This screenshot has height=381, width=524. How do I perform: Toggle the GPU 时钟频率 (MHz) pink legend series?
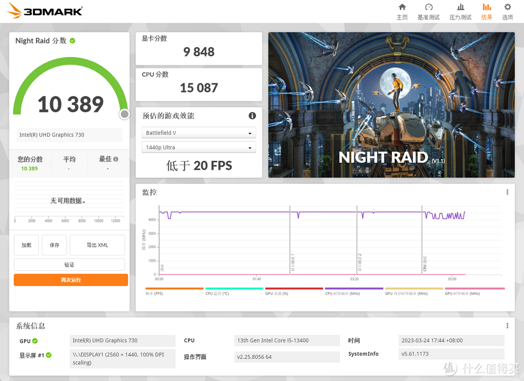coord(475,291)
